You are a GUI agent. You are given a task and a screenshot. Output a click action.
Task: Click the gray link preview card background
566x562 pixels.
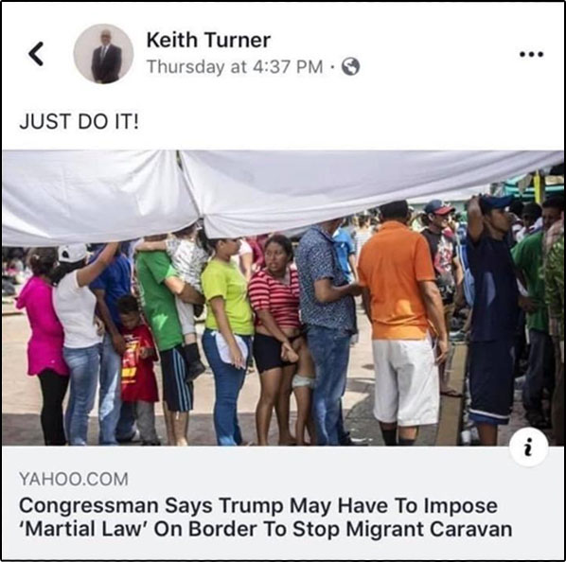pos(283,502)
